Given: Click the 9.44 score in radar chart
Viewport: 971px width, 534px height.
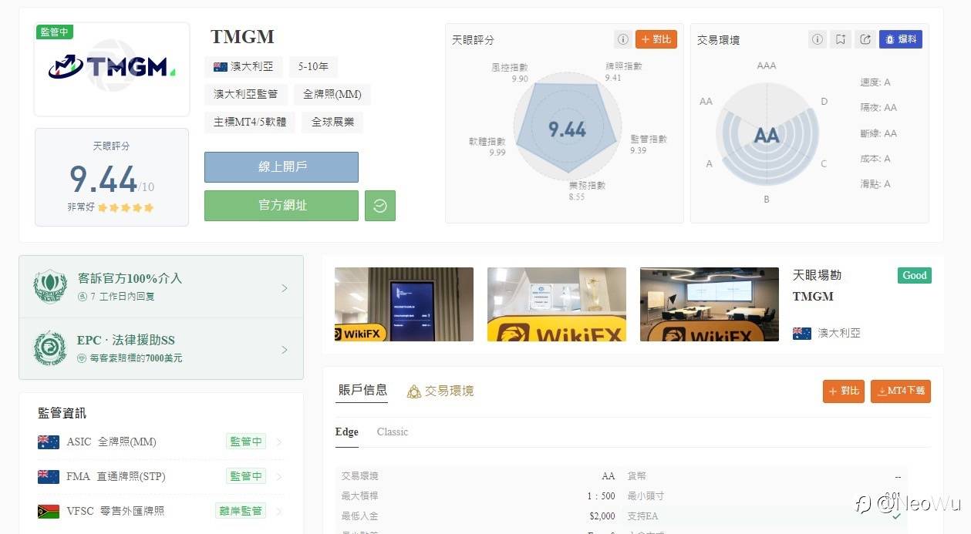Looking at the screenshot, I should point(568,129).
